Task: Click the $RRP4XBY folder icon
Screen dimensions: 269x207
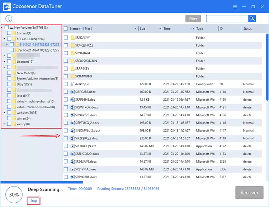Action: 72,68
